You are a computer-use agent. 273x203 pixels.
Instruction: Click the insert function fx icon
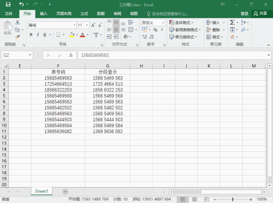(71, 55)
